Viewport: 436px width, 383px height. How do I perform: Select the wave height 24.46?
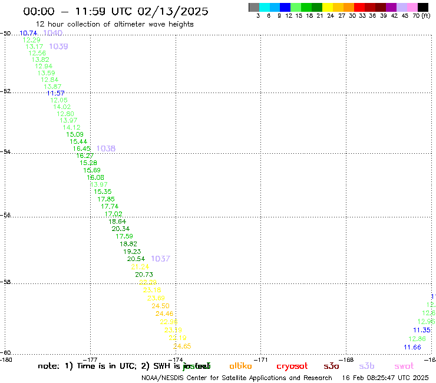click(164, 313)
